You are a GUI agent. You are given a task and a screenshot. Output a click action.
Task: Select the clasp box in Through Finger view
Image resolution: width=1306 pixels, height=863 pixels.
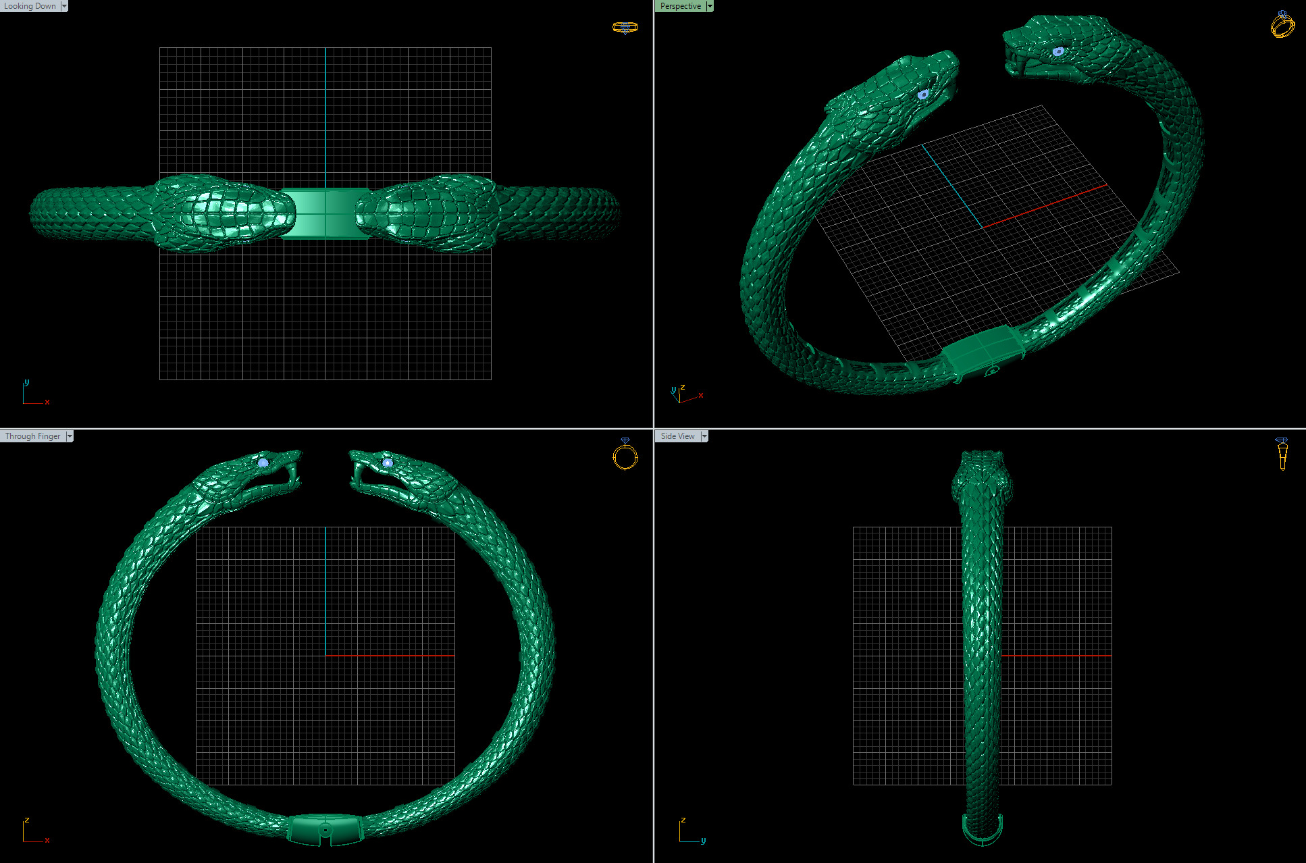pos(325,830)
